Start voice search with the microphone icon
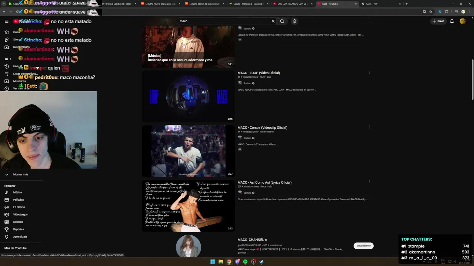 point(294,21)
